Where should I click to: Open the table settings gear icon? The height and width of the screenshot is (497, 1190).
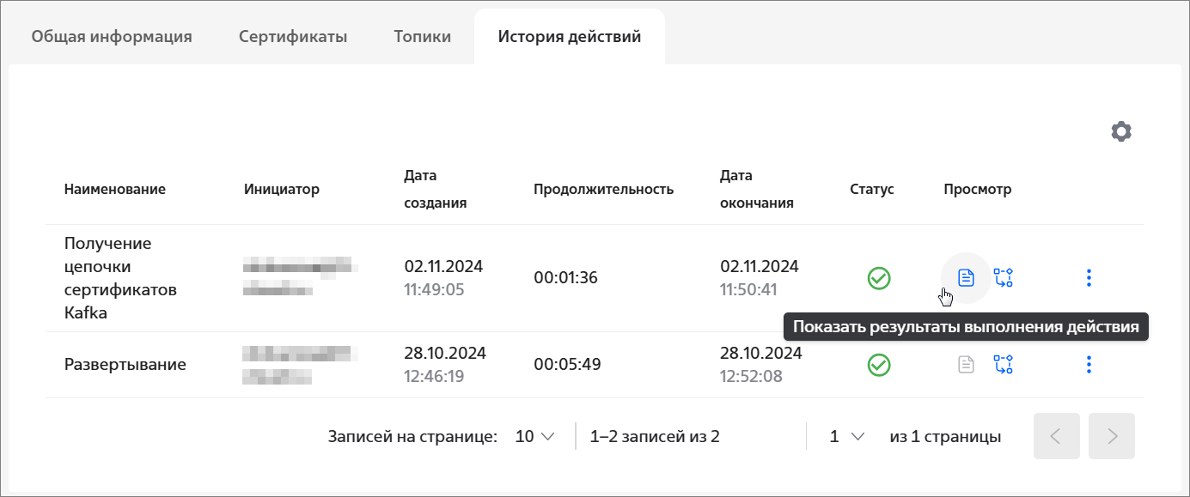pyautogui.click(x=1121, y=131)
